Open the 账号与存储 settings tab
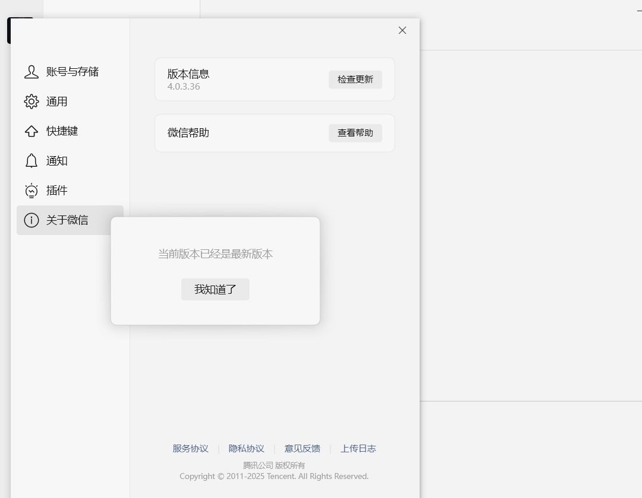This screenshot has height=498, width=642. coord(70,72)
